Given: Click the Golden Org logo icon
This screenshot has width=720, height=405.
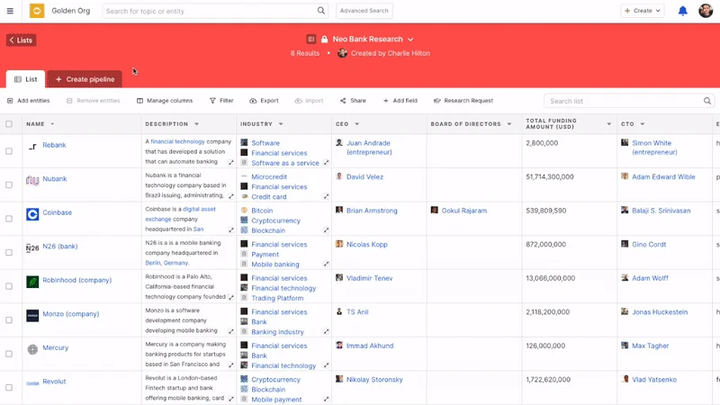Looking at the screenshot, I should (x=37, y=11).
